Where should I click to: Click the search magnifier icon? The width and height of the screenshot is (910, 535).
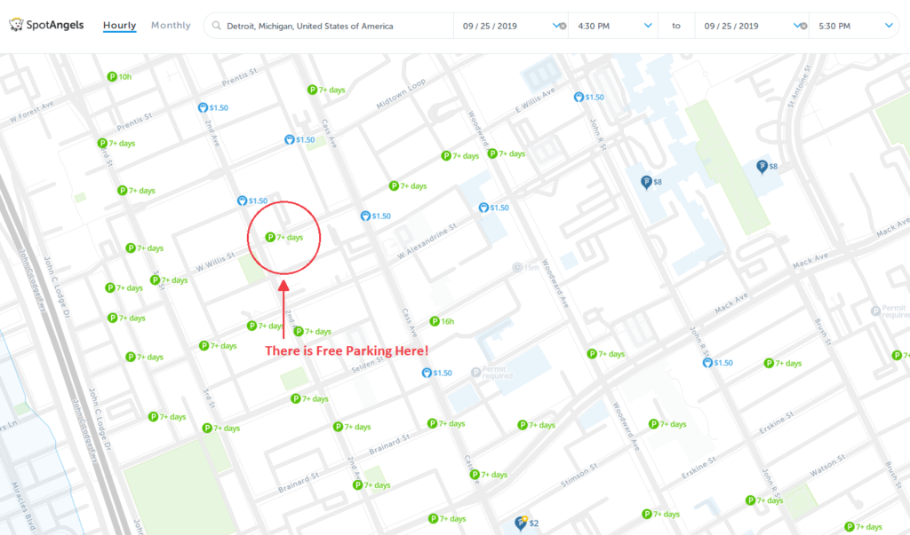tap(215, 26)
